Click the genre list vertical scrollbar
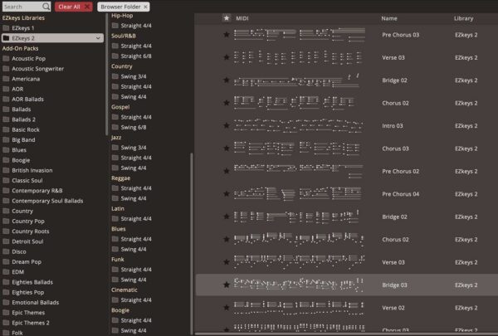The width and height of the screenshot is (498, 336). [191, 243]
